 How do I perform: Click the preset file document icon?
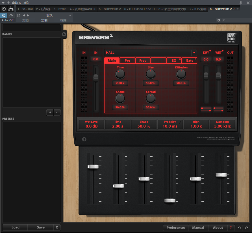(19, 15)
